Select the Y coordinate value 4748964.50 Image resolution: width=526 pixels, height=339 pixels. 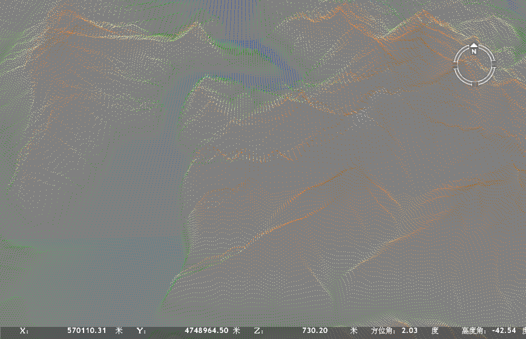click(206, 331)
